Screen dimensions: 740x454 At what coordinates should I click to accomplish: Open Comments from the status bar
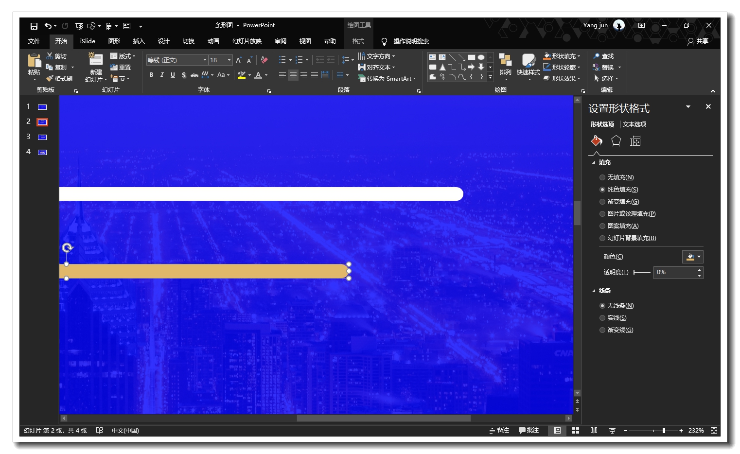point(529,430)
